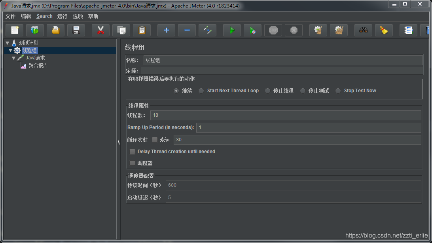Open the Search menu
This screenshot has width=432, height=243.
coord(44,16)
